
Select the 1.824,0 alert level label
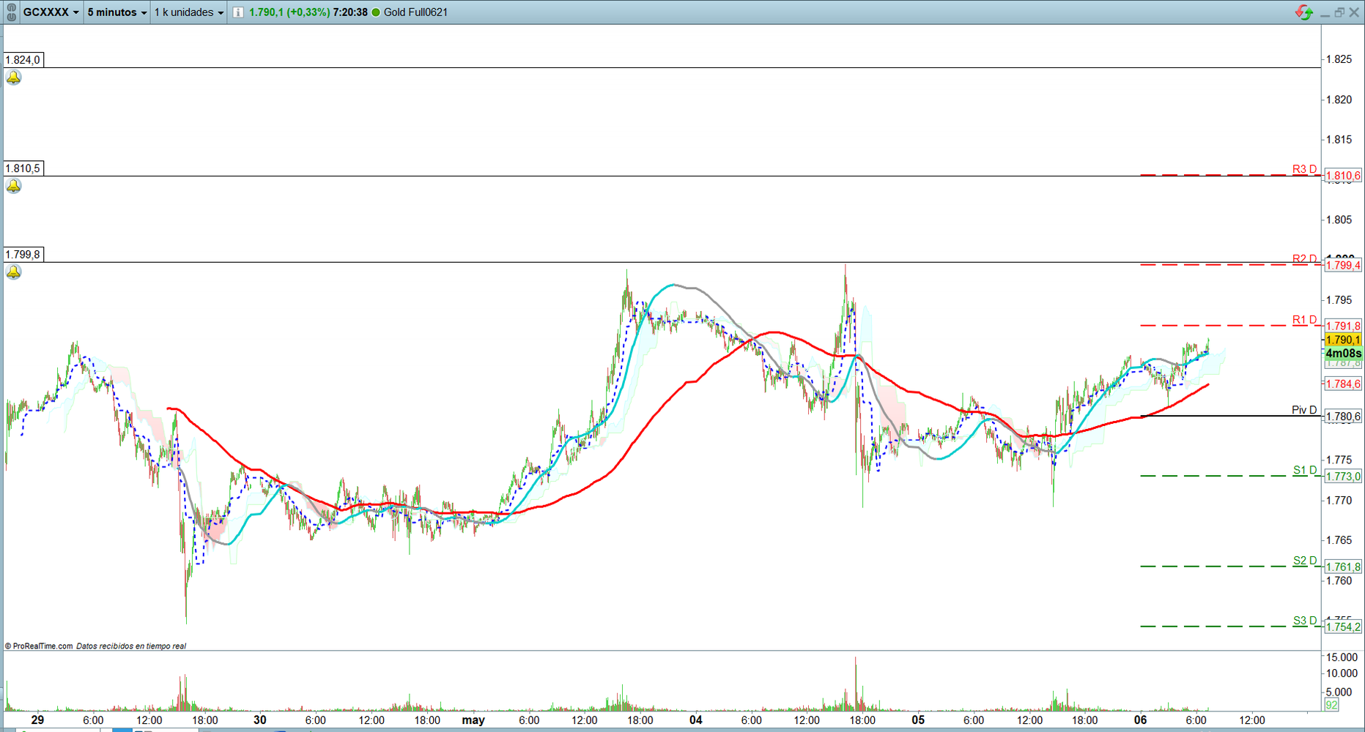(23, 60)
